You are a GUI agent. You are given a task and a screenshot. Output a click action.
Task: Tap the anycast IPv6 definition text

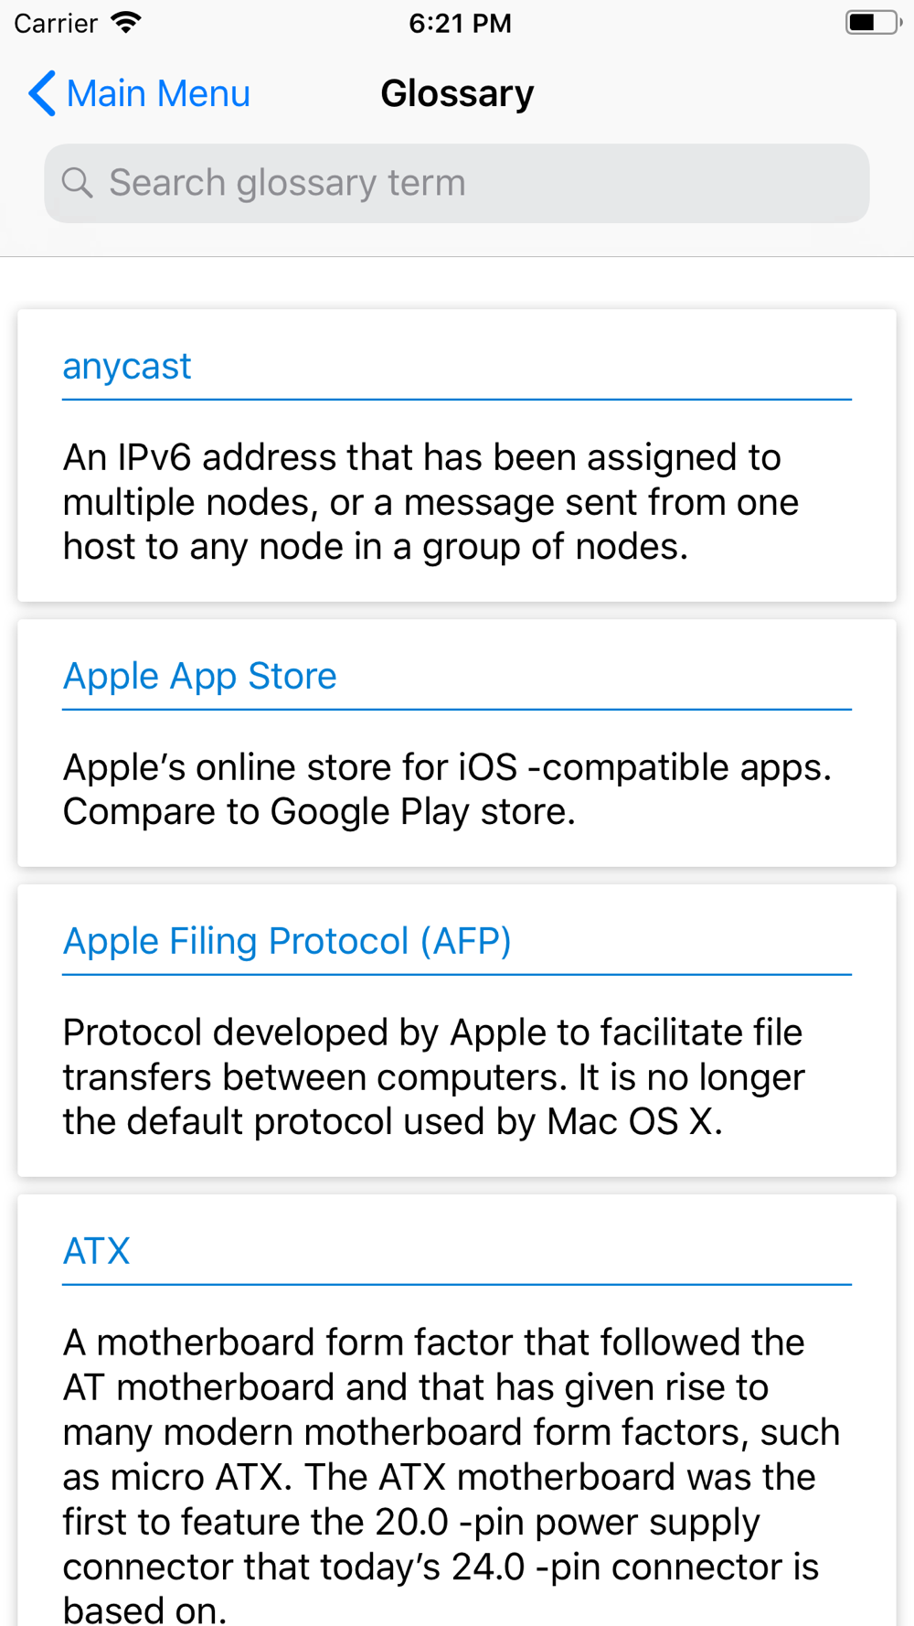(x=430, y=502)
